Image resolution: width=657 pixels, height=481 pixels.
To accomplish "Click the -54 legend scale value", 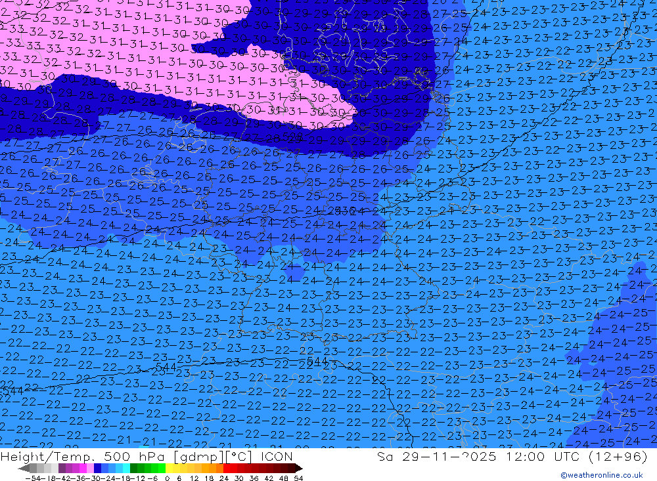I will click(33, 478).
